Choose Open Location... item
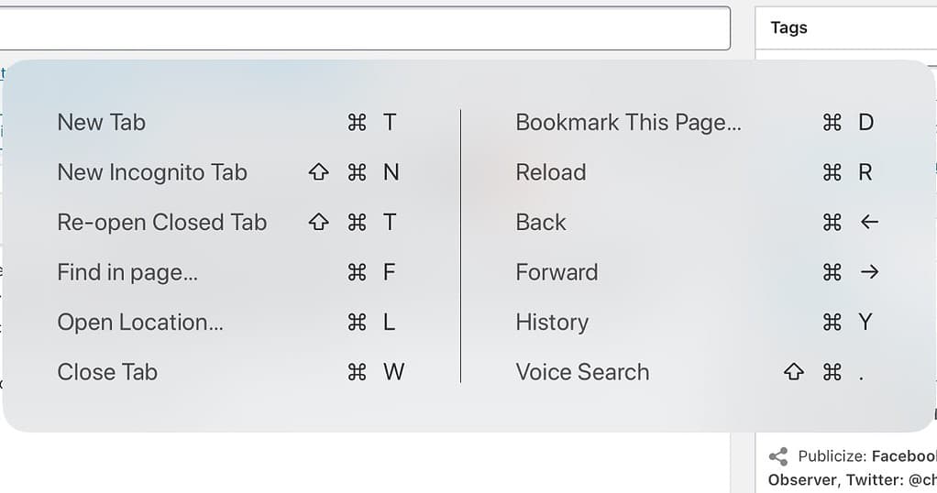Screen dimensions: 937x493 [x=140, y=323]
